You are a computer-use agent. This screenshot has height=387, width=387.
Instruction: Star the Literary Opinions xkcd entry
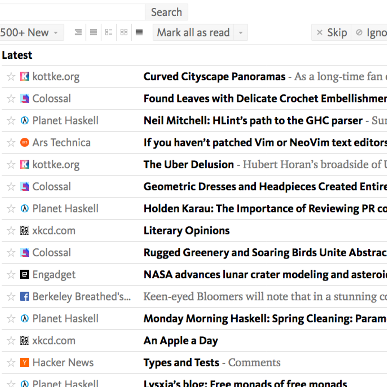[11, 231]
